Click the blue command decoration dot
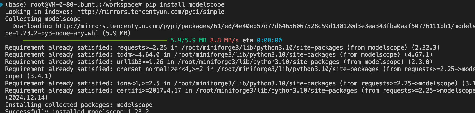Viewport: 475px width, 113px height. point(1,5)
